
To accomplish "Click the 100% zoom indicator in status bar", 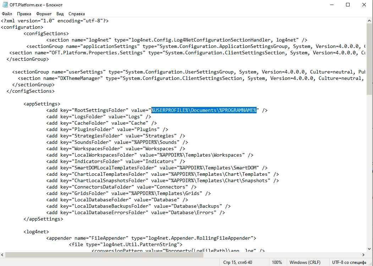I will (x=278, y=262).
